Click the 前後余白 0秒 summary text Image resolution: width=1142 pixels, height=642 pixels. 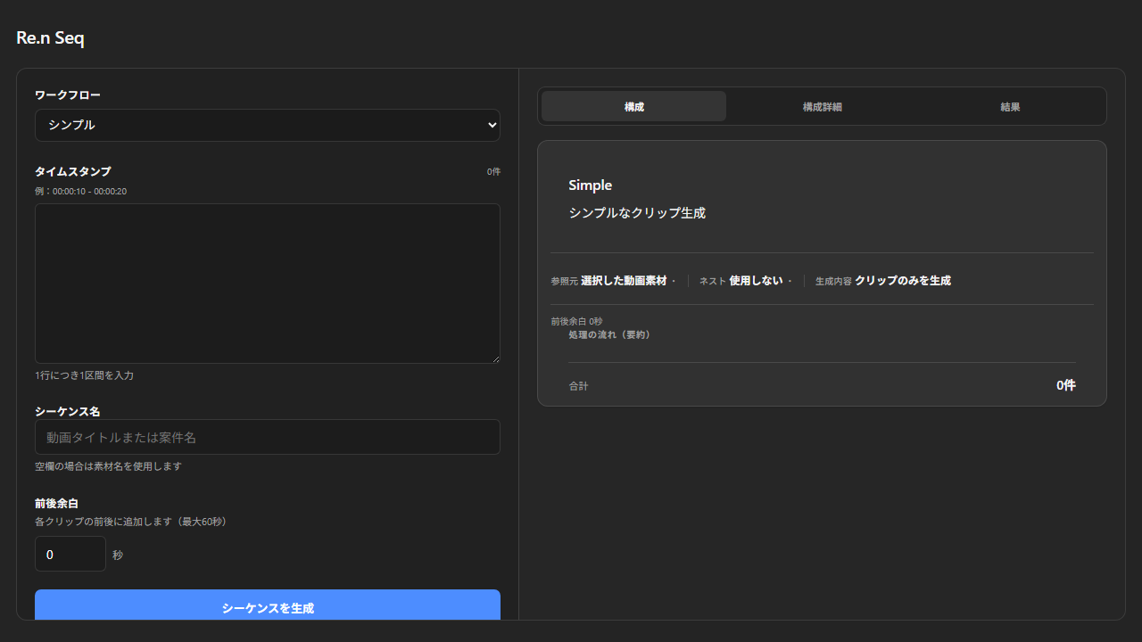[576, 321]
